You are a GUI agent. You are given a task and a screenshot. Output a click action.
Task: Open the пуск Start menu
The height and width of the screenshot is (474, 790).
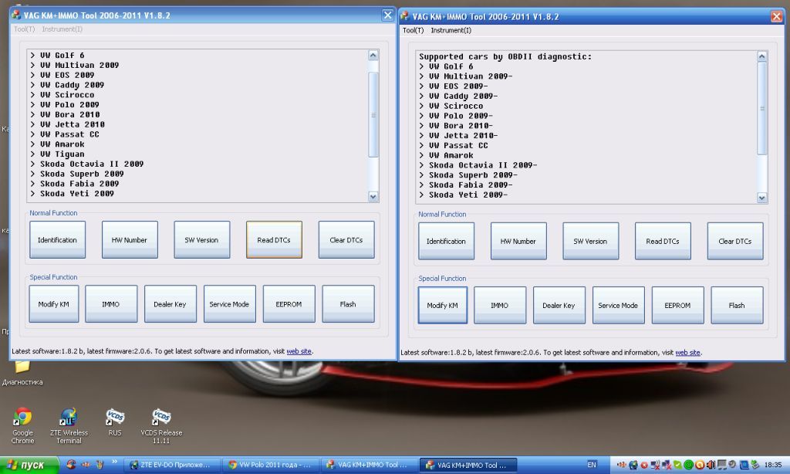click(29, 465)
